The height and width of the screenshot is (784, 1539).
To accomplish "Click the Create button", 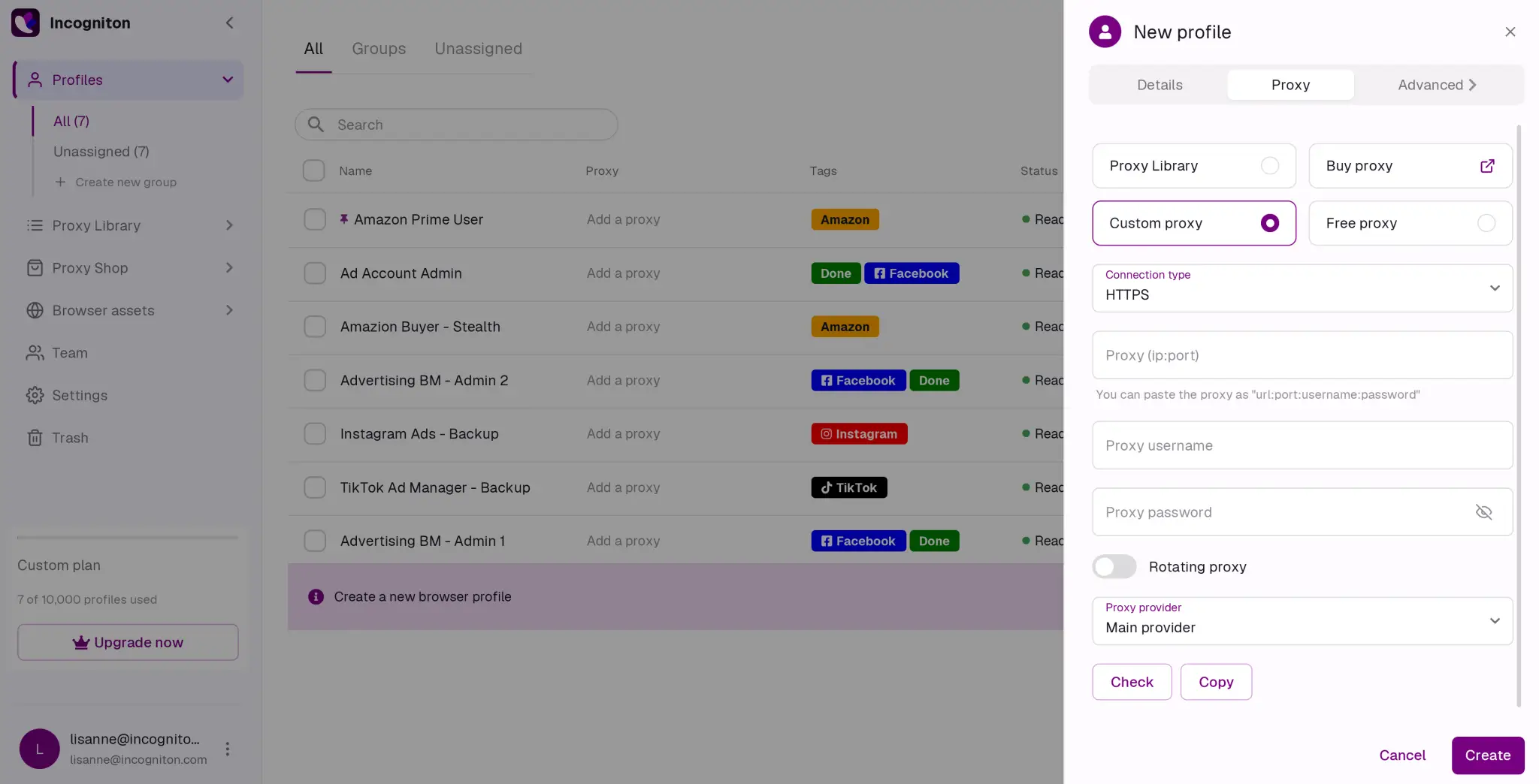I will (1488, 755).
